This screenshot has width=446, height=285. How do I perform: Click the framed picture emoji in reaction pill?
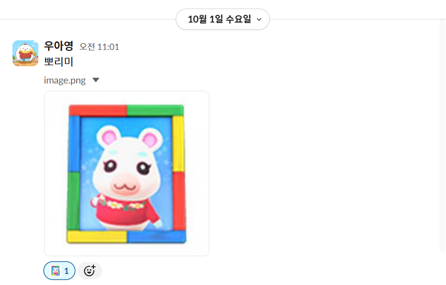[x=56, y=271]
